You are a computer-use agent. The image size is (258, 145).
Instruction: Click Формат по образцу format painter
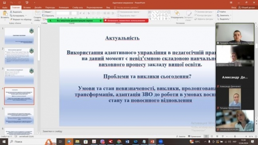21,19
